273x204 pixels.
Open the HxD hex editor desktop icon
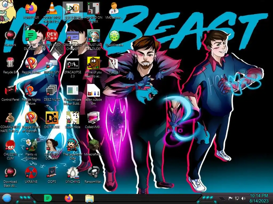73,8
